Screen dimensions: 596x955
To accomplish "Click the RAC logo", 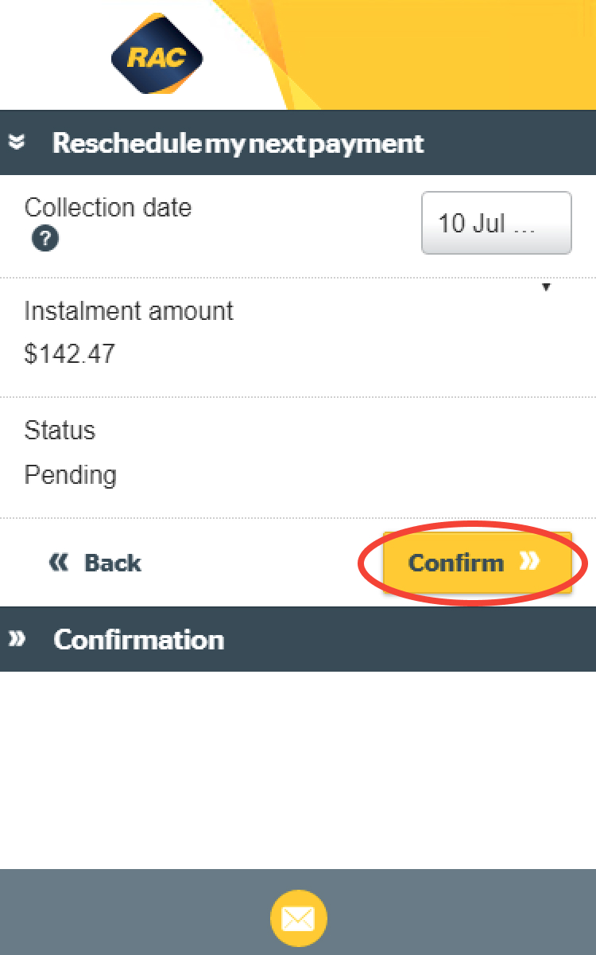I will tap(157, 54).
